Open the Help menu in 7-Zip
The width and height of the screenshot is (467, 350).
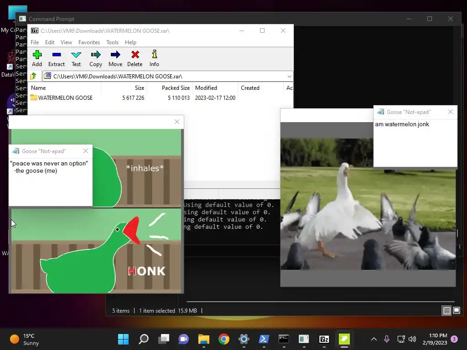pyautogui.click(x=130, y=42)
